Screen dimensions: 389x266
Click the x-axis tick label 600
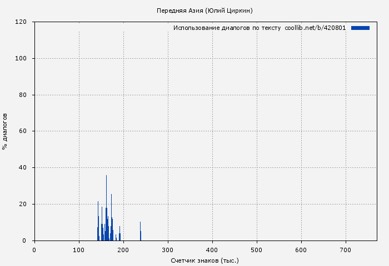click(301, 250)
